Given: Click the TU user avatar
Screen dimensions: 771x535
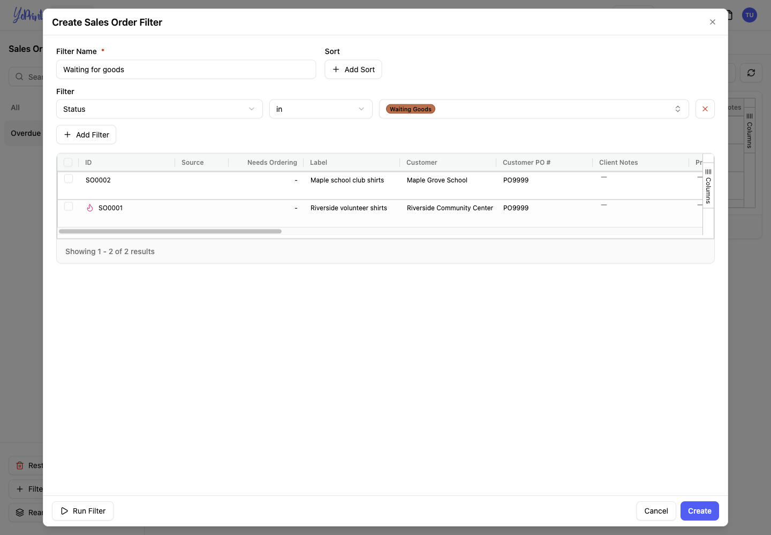Looking at the screenshot, I should pos(750,15).
